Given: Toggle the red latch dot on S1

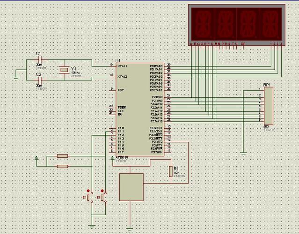Looking at the screenshot, I should [88, 190].
